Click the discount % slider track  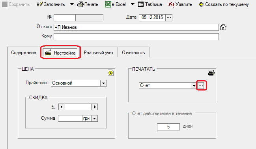click(78, 107)
